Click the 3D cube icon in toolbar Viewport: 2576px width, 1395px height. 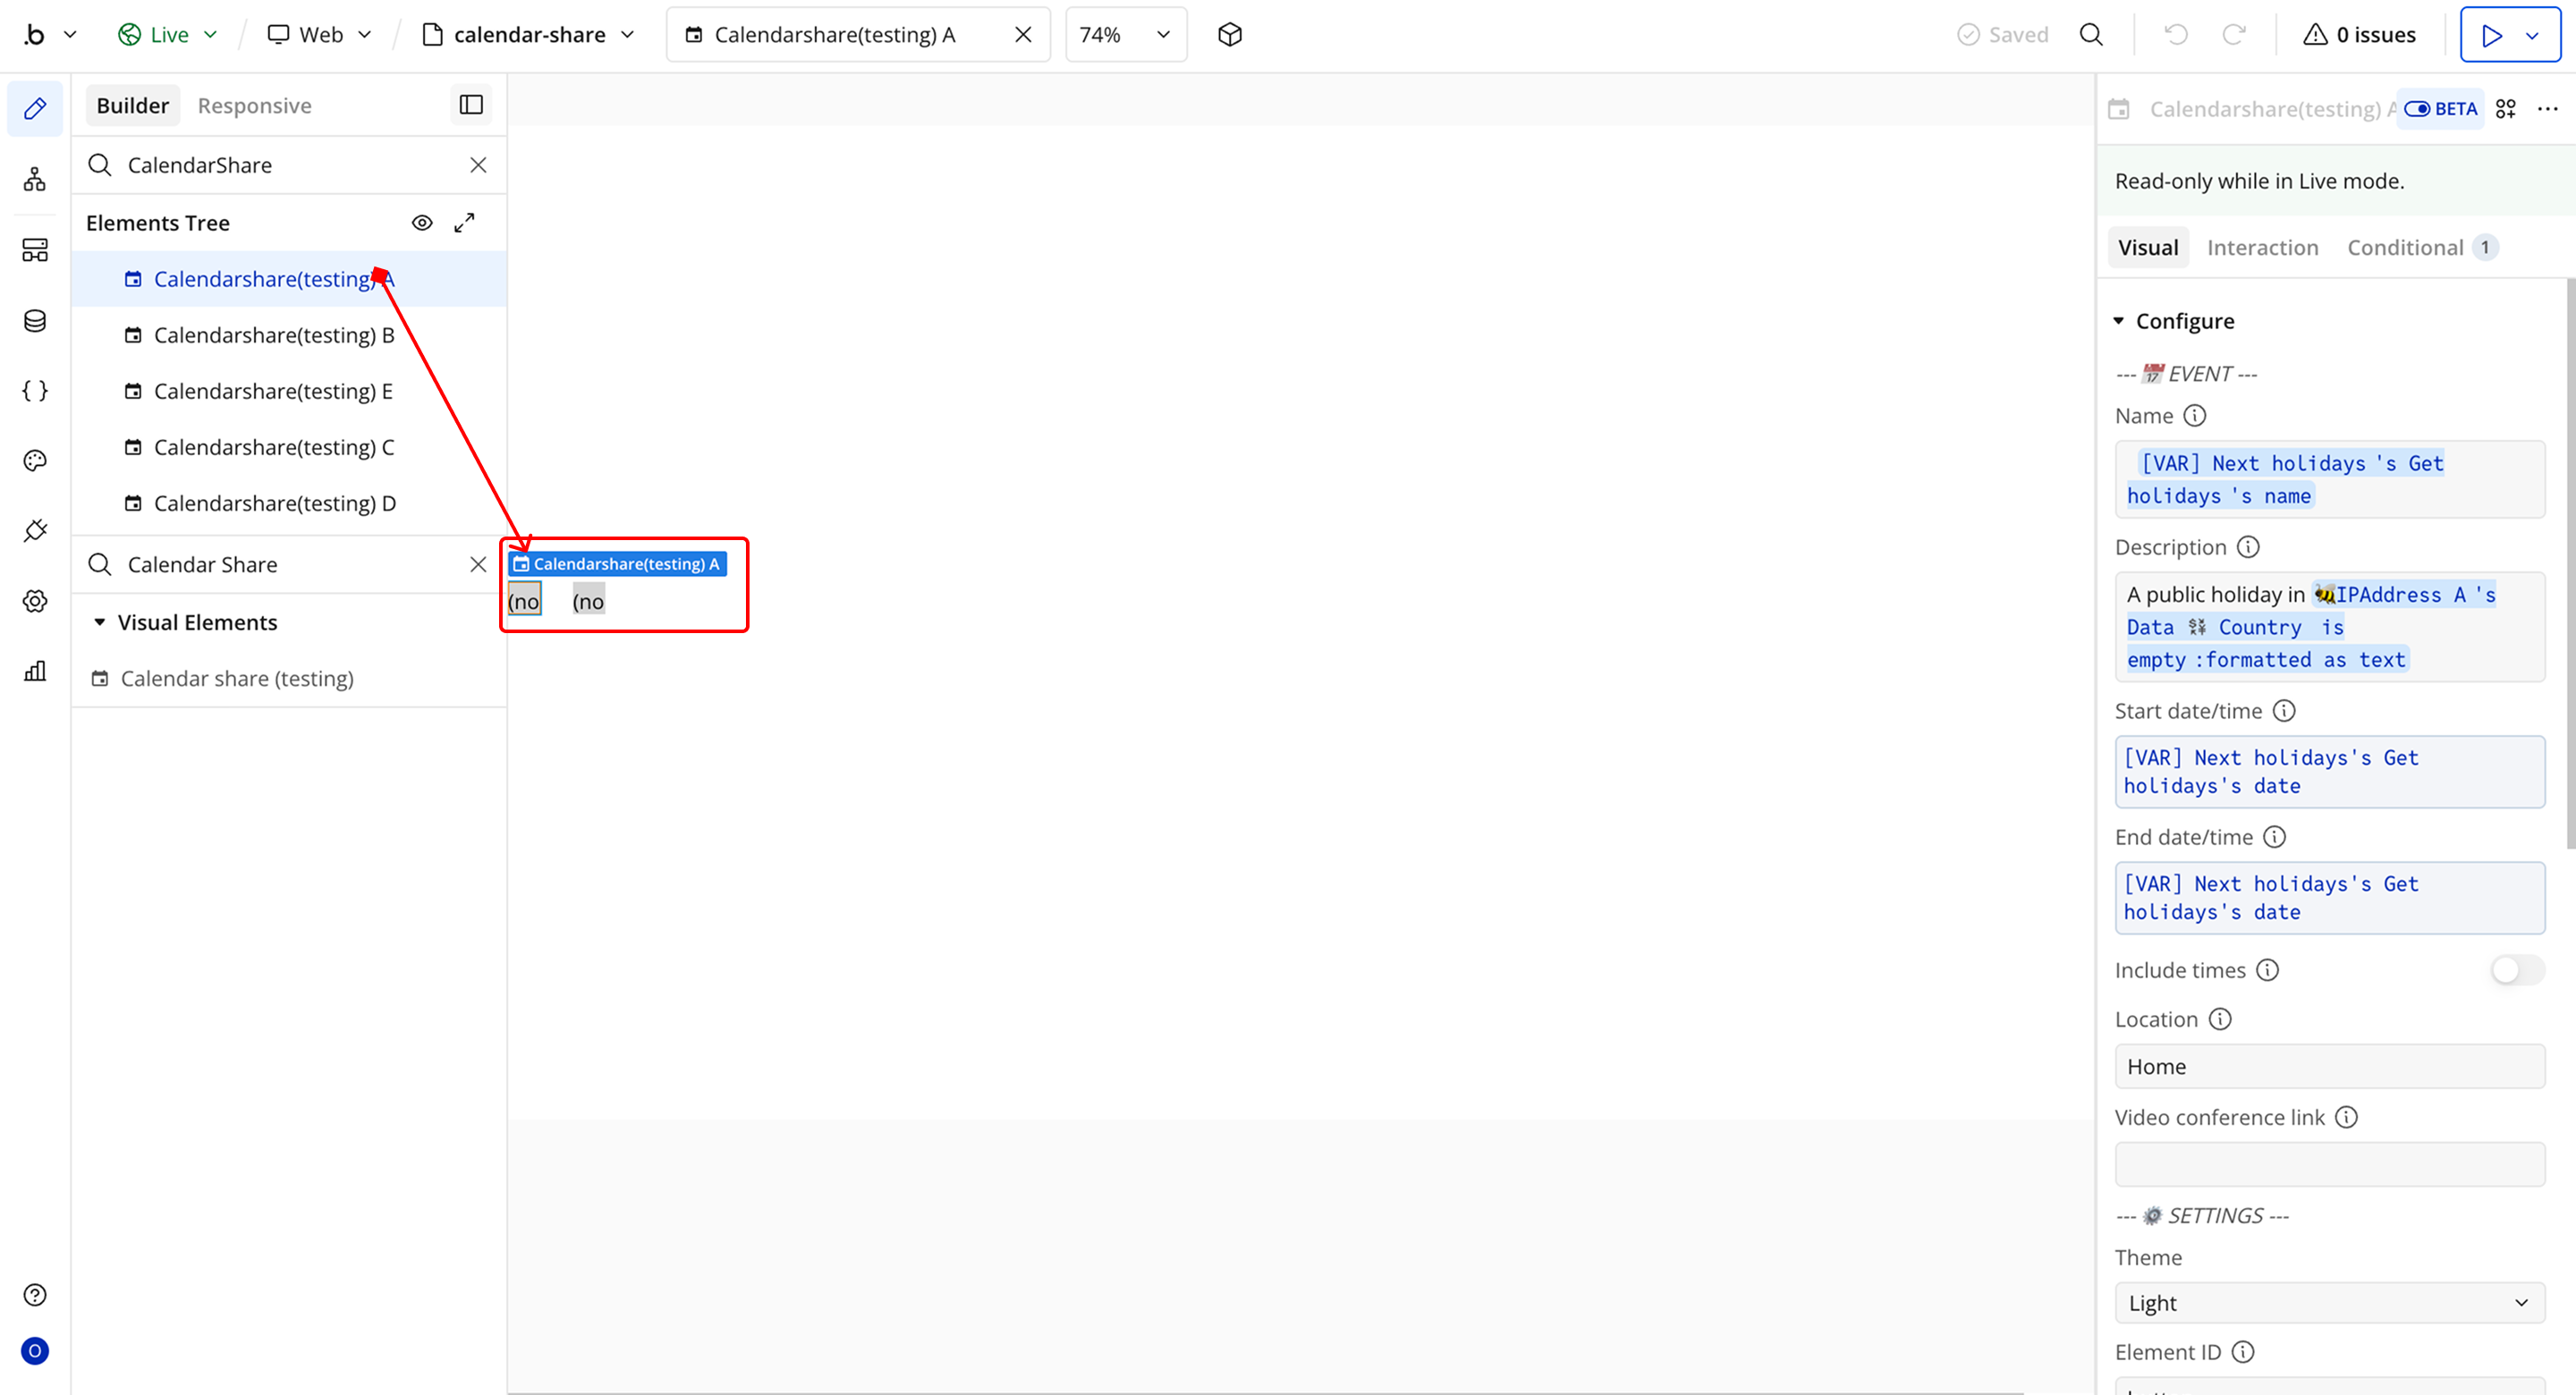1230,35
